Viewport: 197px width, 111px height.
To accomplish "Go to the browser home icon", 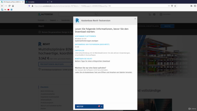I will [x=13, y=6].
